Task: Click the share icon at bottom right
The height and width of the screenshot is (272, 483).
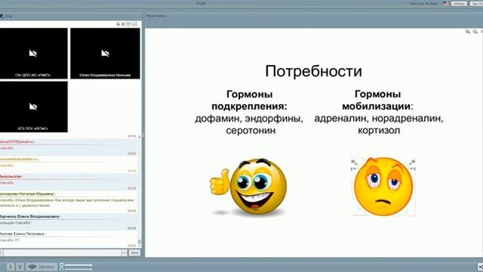Action: pos(480,267)
